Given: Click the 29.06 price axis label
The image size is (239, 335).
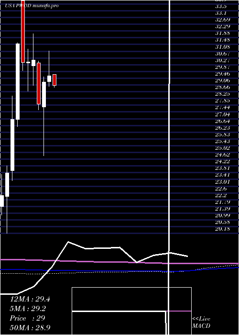Looking at the screenshot, I should point(222,80).
